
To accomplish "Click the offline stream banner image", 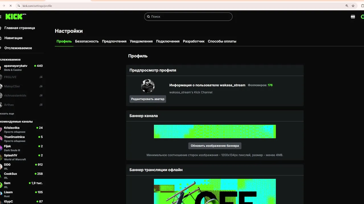I will pyautogui.click(x=215, y=191).
